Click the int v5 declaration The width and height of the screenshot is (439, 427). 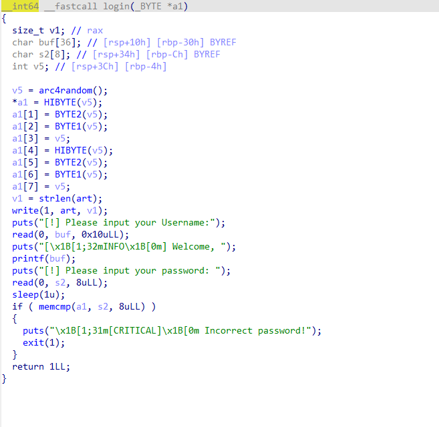pyautogui.click(x=30, y=66)
